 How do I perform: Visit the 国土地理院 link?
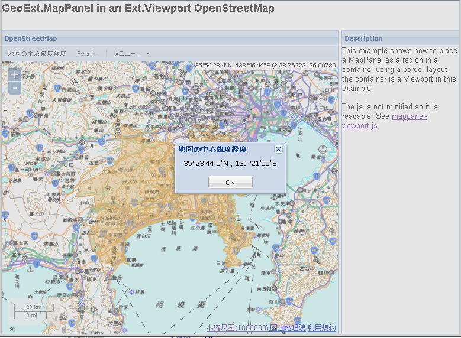(288, 327)
